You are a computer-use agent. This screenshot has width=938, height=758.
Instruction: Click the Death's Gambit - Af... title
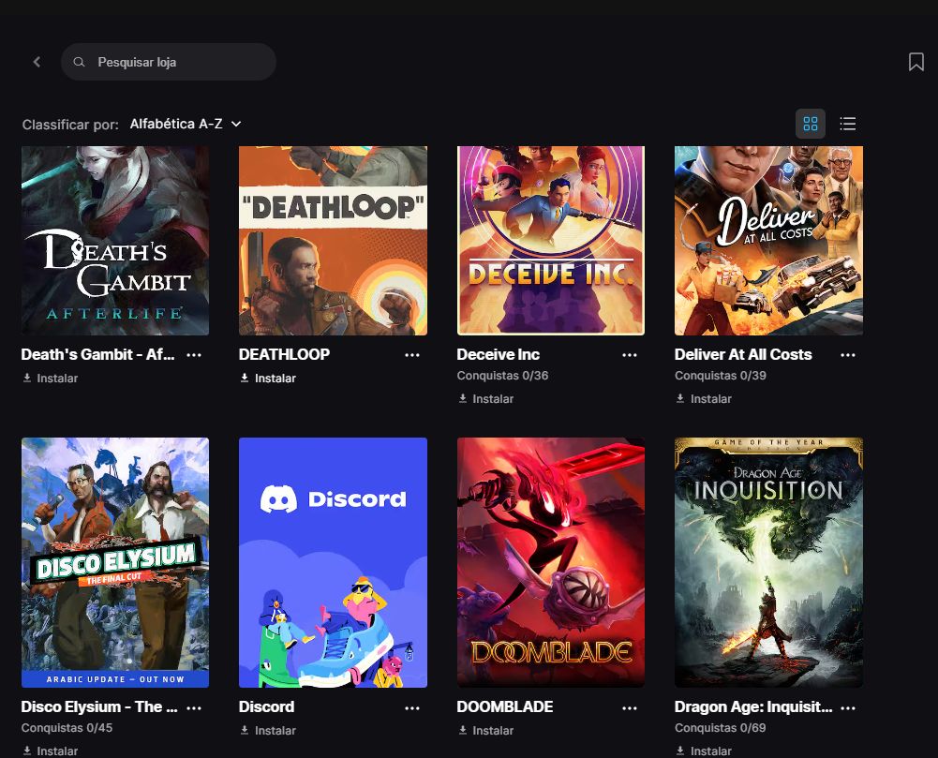point(98,354)
